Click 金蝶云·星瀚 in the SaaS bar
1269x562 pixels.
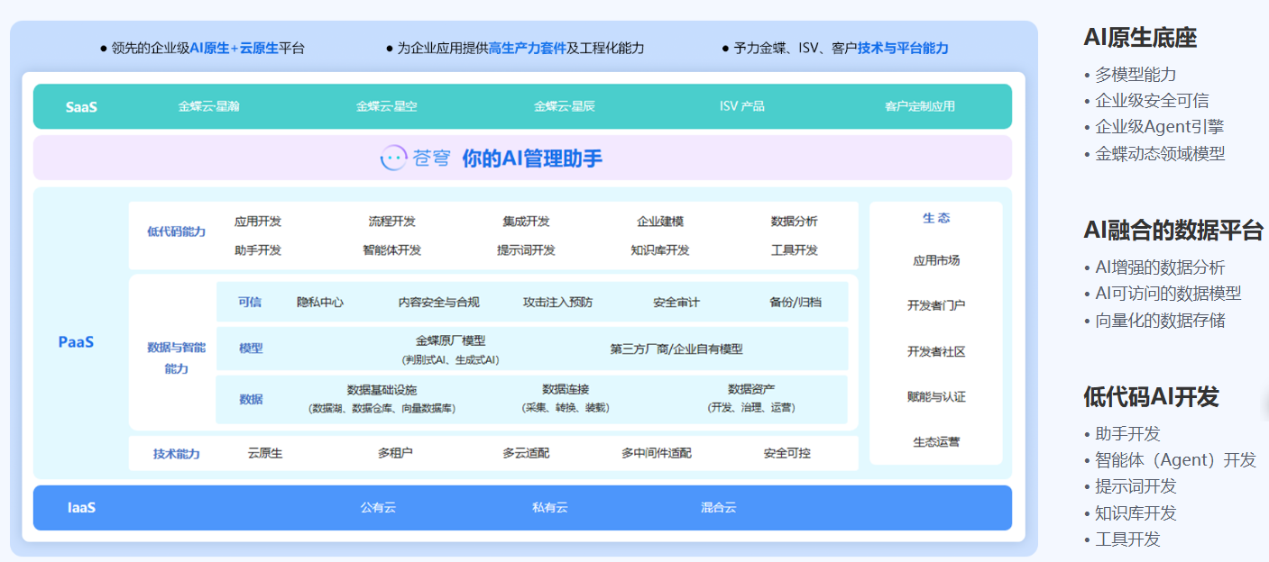[209, 106]
